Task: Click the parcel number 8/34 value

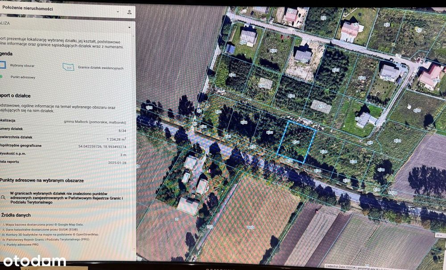Action: pyautogui.click(x=122, y=131)
